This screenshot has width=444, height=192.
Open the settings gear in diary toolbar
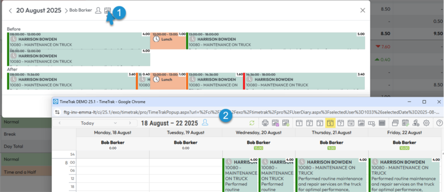426,123
